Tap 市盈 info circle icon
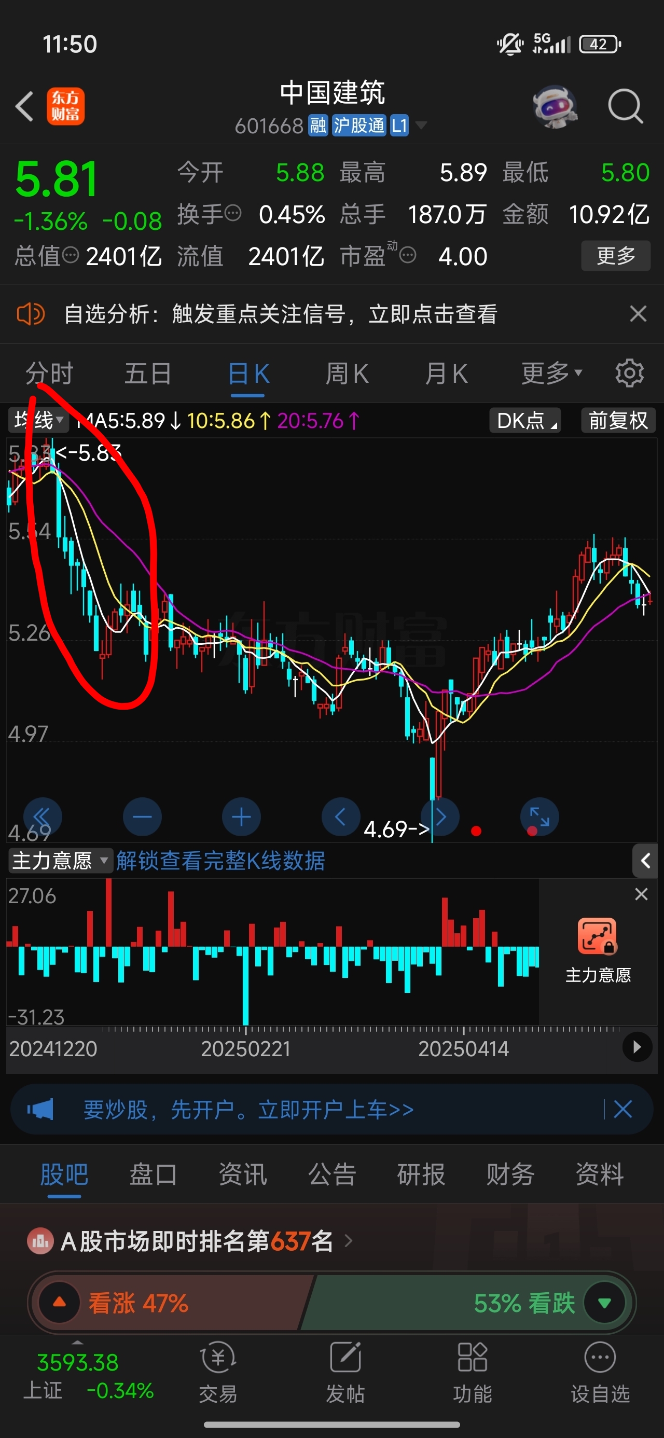The width and height of the screenshot is (664, 1438). click(408, 255)
